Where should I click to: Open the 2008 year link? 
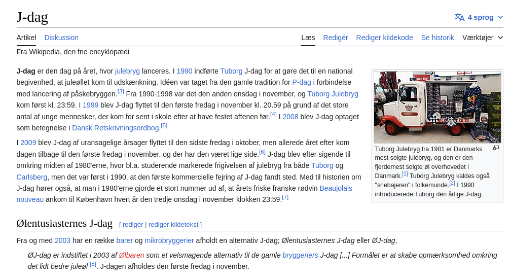coord(290,117)
